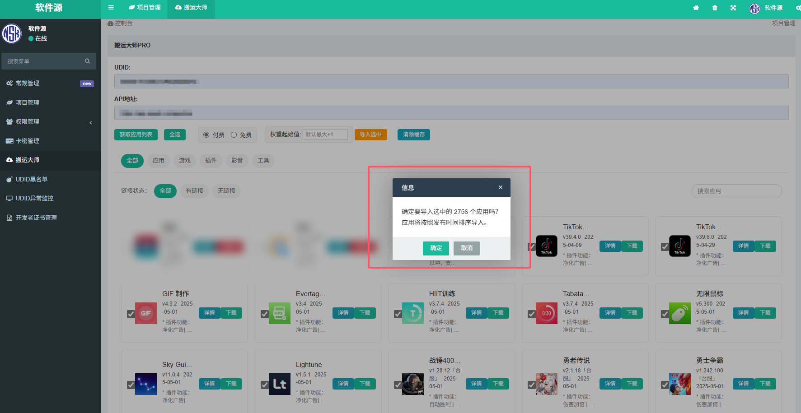Screen dimensions: 801x413
Task: Toggle checkbox for 勇者传说 app
Action: click(532, 385)
